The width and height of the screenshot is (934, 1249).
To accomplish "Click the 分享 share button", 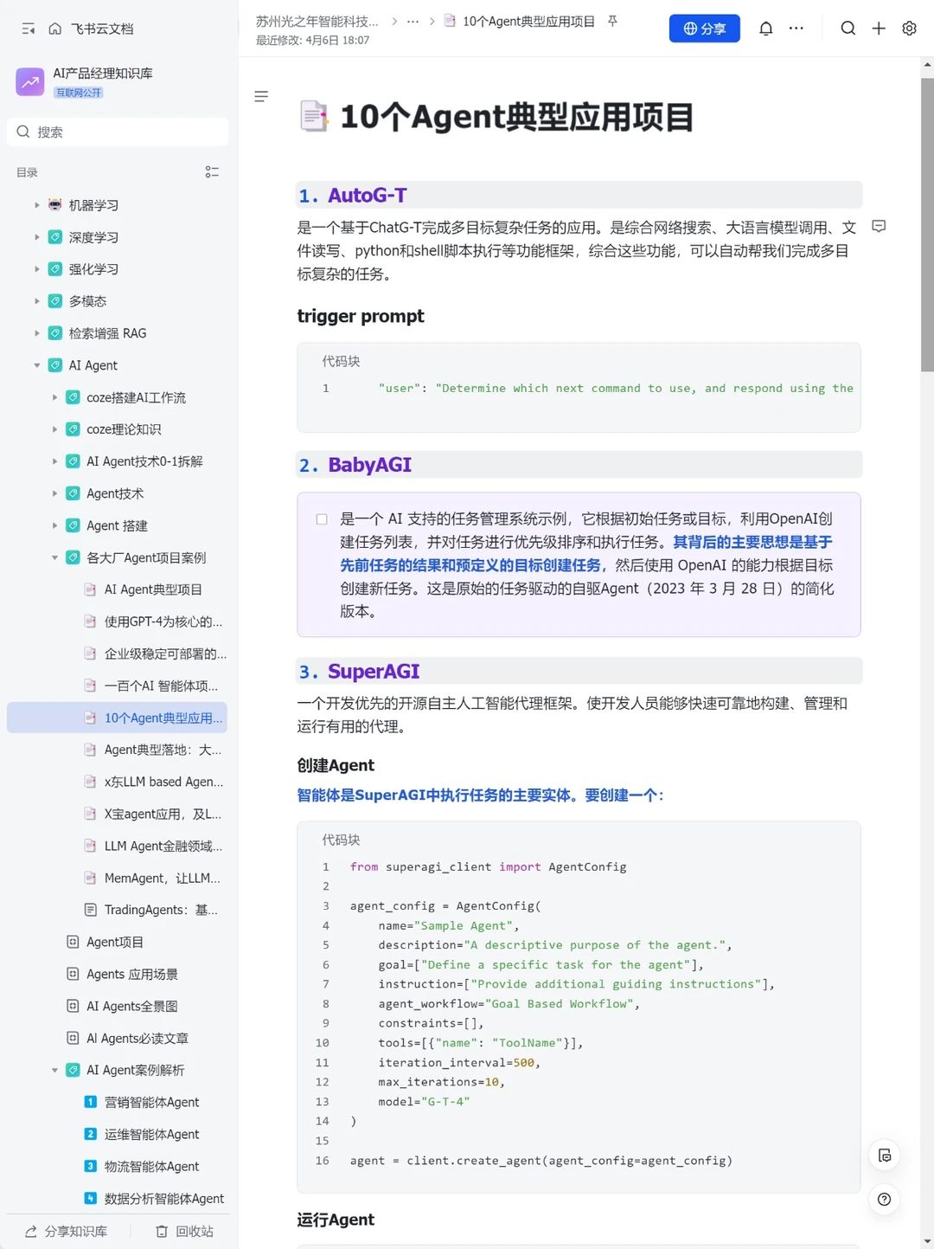I will [704, 29].
